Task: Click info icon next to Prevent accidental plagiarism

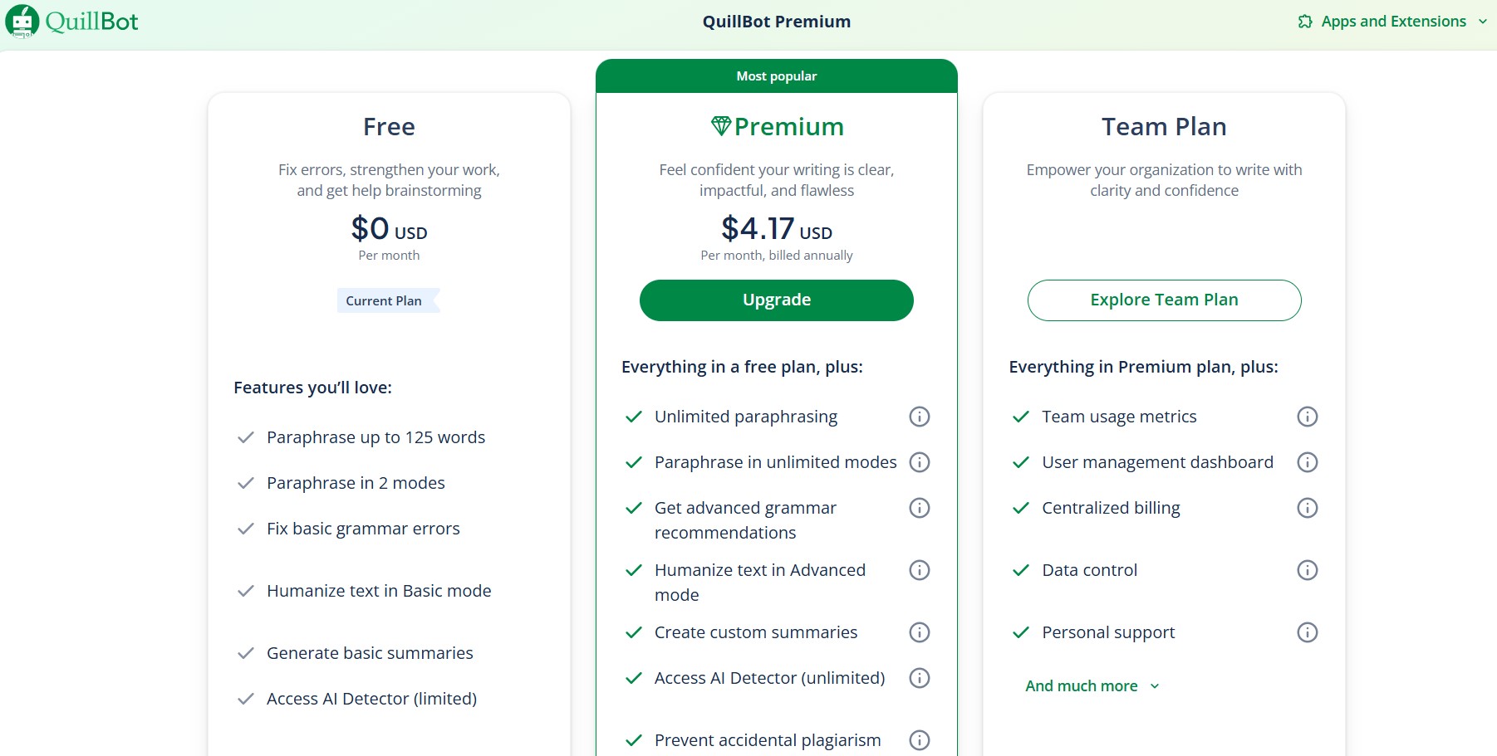Action: (920, 739)
